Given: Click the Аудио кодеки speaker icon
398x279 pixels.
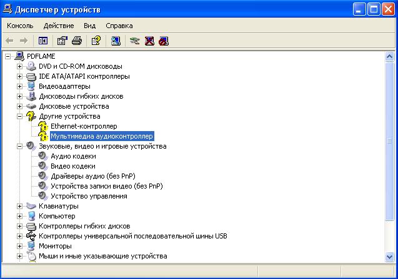Looking at the screenshot, I should 43,156.
